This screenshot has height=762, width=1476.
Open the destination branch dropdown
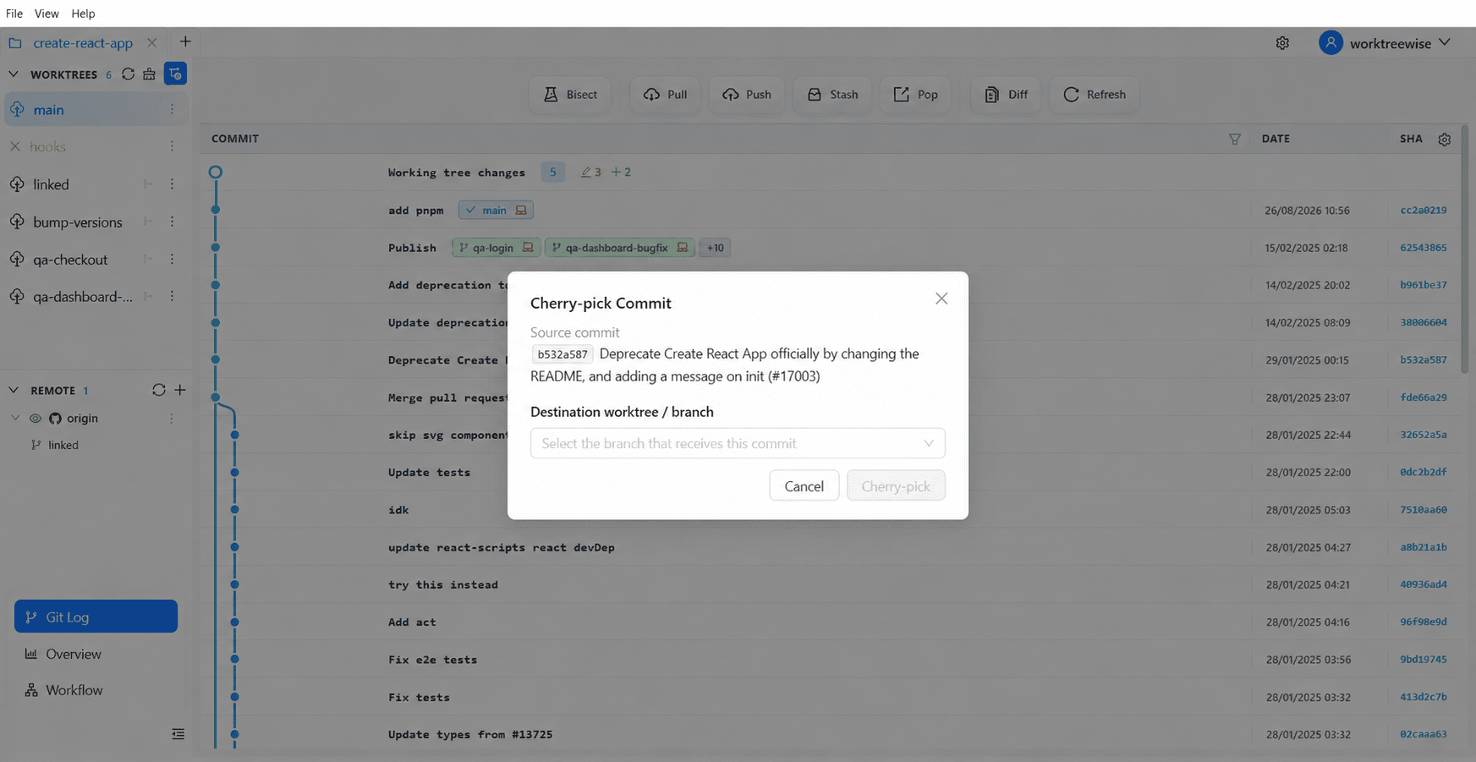[x=738, y=443]
